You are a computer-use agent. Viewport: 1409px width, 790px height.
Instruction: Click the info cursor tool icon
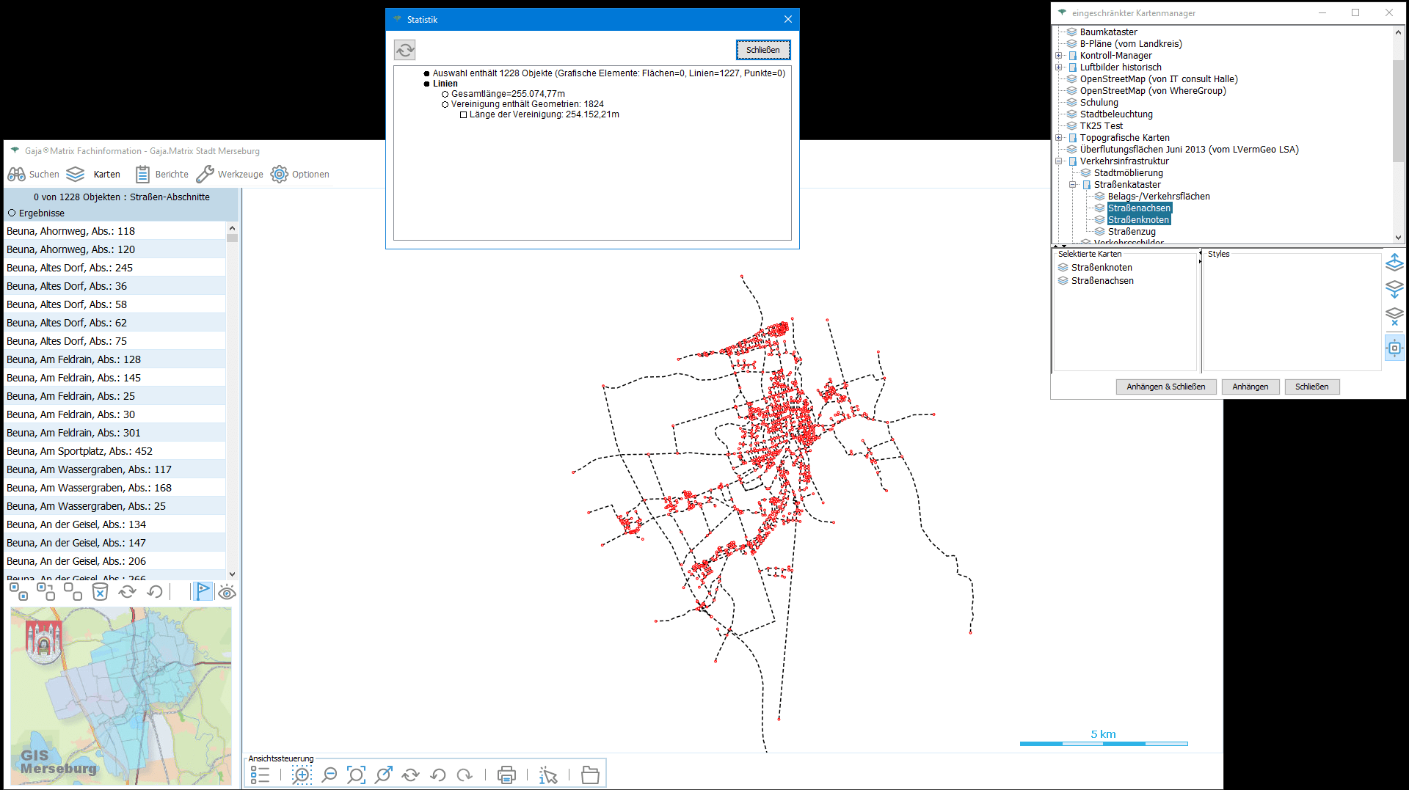pos(548,775)
